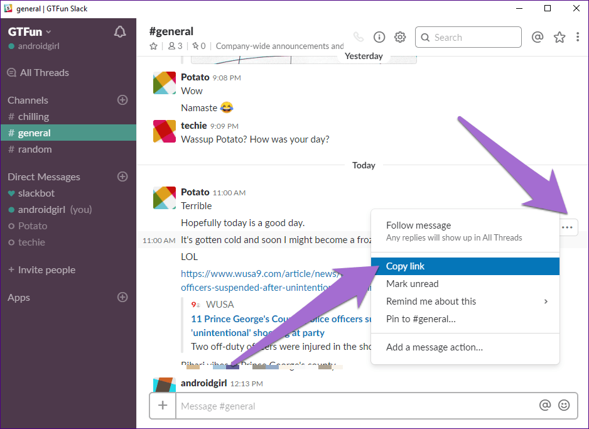Select Add a message action
The height and width of the screenshot is (429, 589).
point(465,347)
